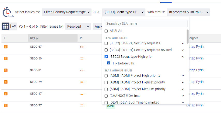Click the DONE status badge for SECC-77
221x128 pixels.
pyautogui.click(x=111, y=106)
